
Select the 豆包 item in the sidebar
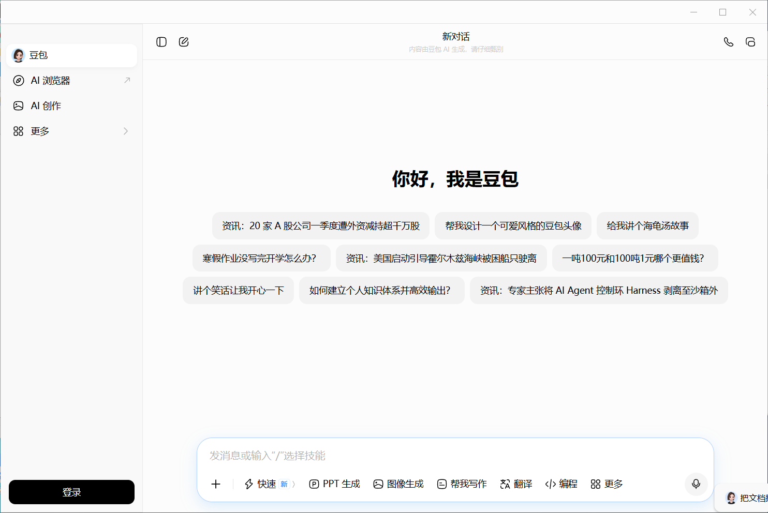pos(71,55)
